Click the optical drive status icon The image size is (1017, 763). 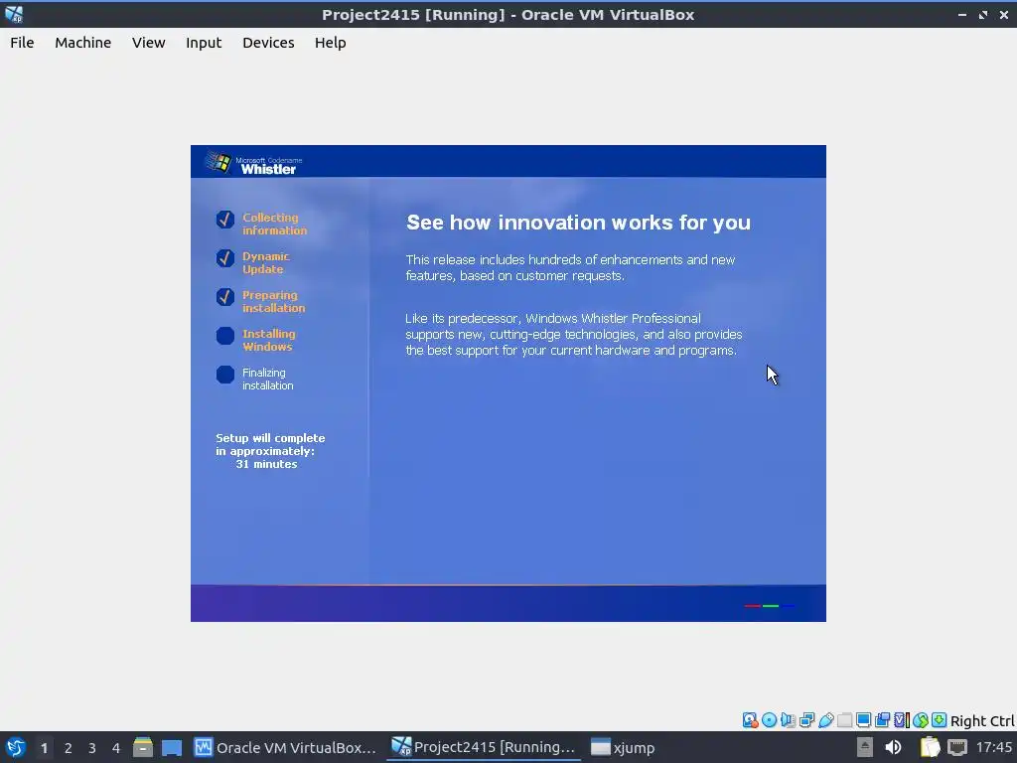click(x=770, y=720)
